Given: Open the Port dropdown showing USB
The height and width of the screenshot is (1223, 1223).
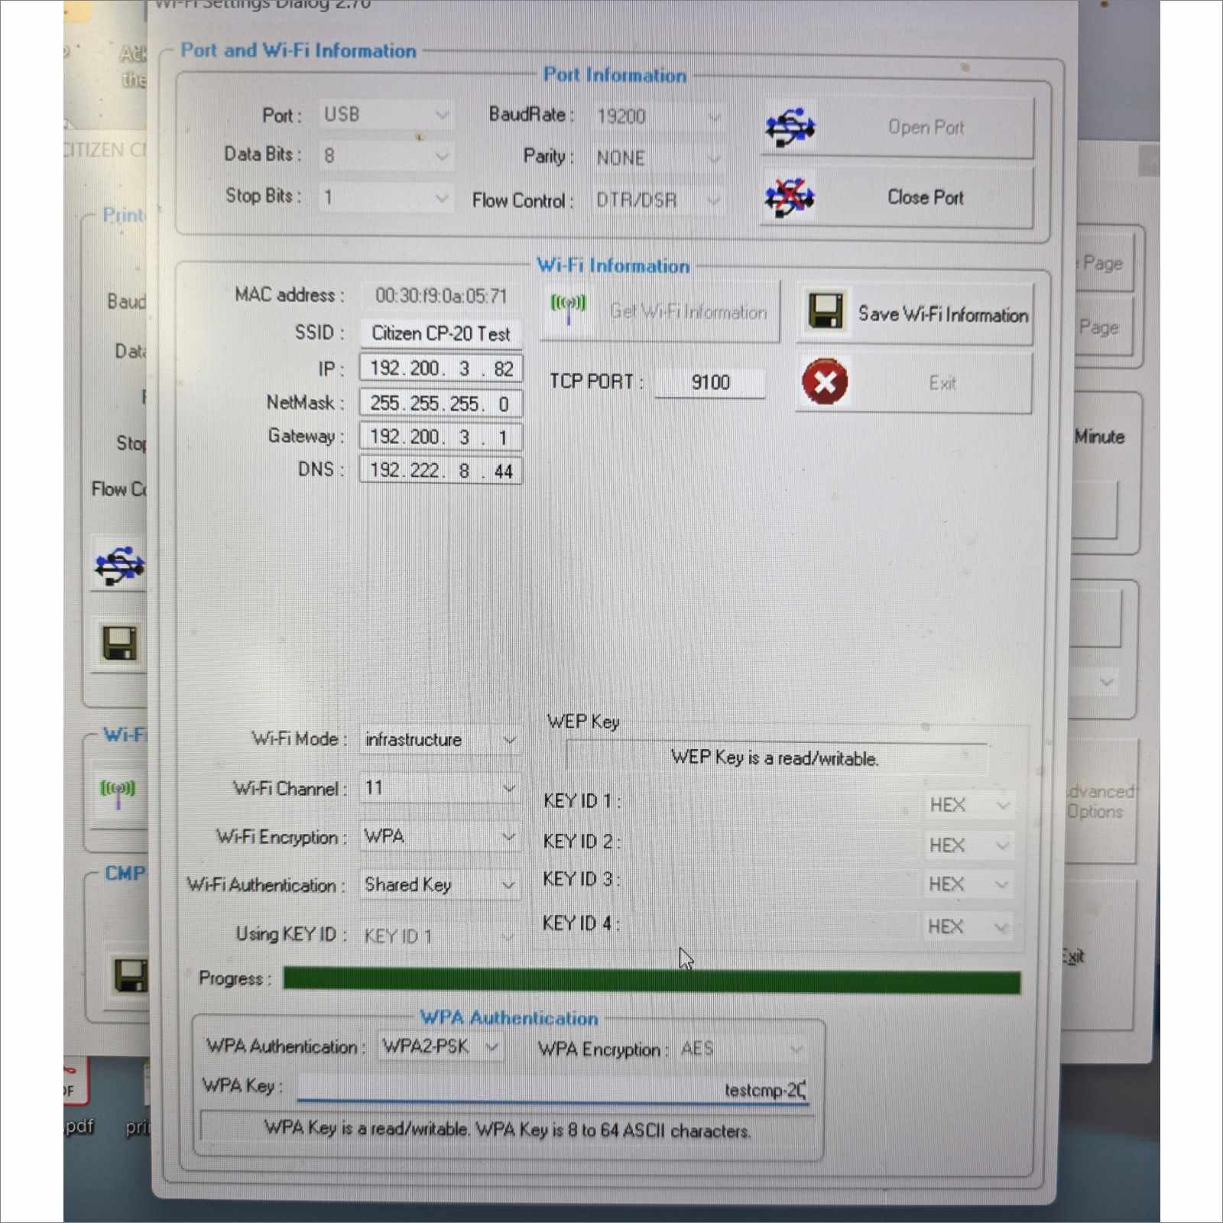Looking at the screenshot, I should (386, 115).
